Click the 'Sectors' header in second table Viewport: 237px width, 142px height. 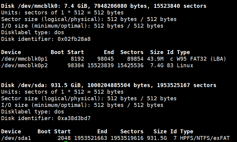tap(132, 131)
